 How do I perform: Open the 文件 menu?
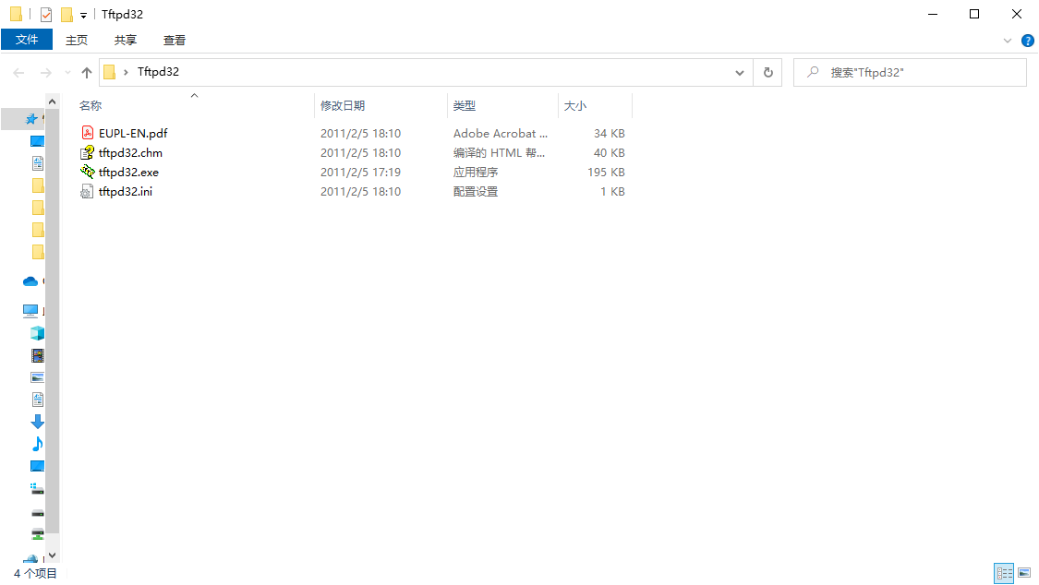[x=27, y=40]
